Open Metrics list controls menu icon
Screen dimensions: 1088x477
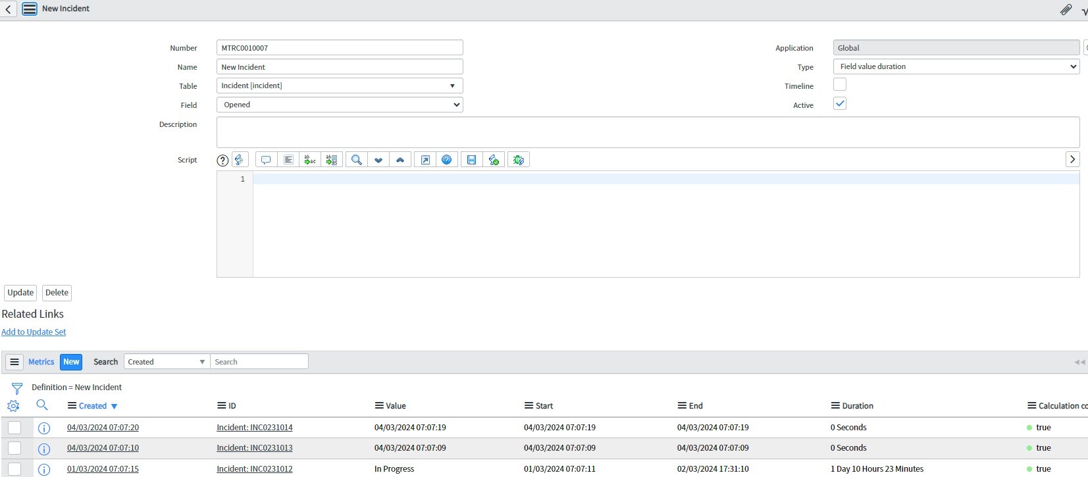pos(14,362)
